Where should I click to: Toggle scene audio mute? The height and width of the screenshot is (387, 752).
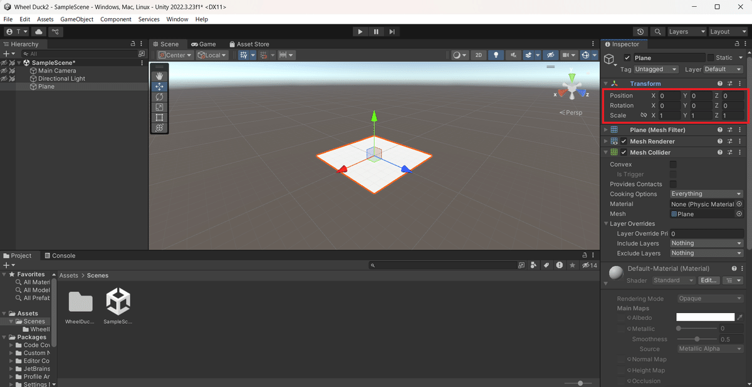[514, 55]
